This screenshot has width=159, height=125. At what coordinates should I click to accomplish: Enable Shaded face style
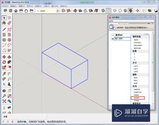point(125,11)
